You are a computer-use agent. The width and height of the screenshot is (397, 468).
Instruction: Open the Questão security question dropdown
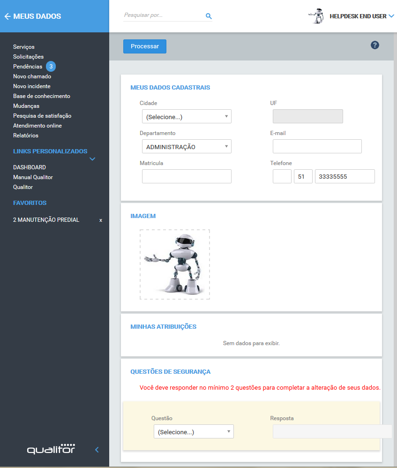pyautogui.click(x=193, y=432)
